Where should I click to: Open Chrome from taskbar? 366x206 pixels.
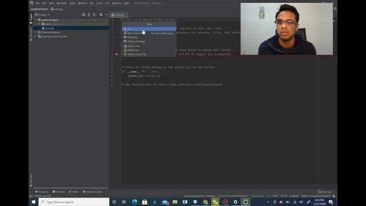205,202
